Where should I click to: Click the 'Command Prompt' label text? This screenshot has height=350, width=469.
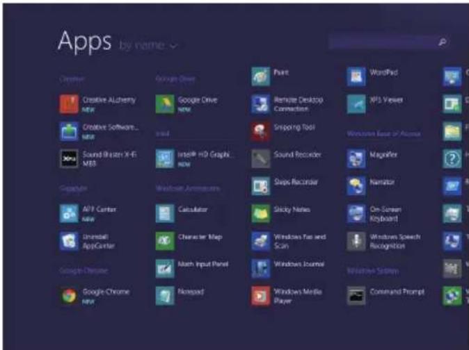click(x=397, y=292)
